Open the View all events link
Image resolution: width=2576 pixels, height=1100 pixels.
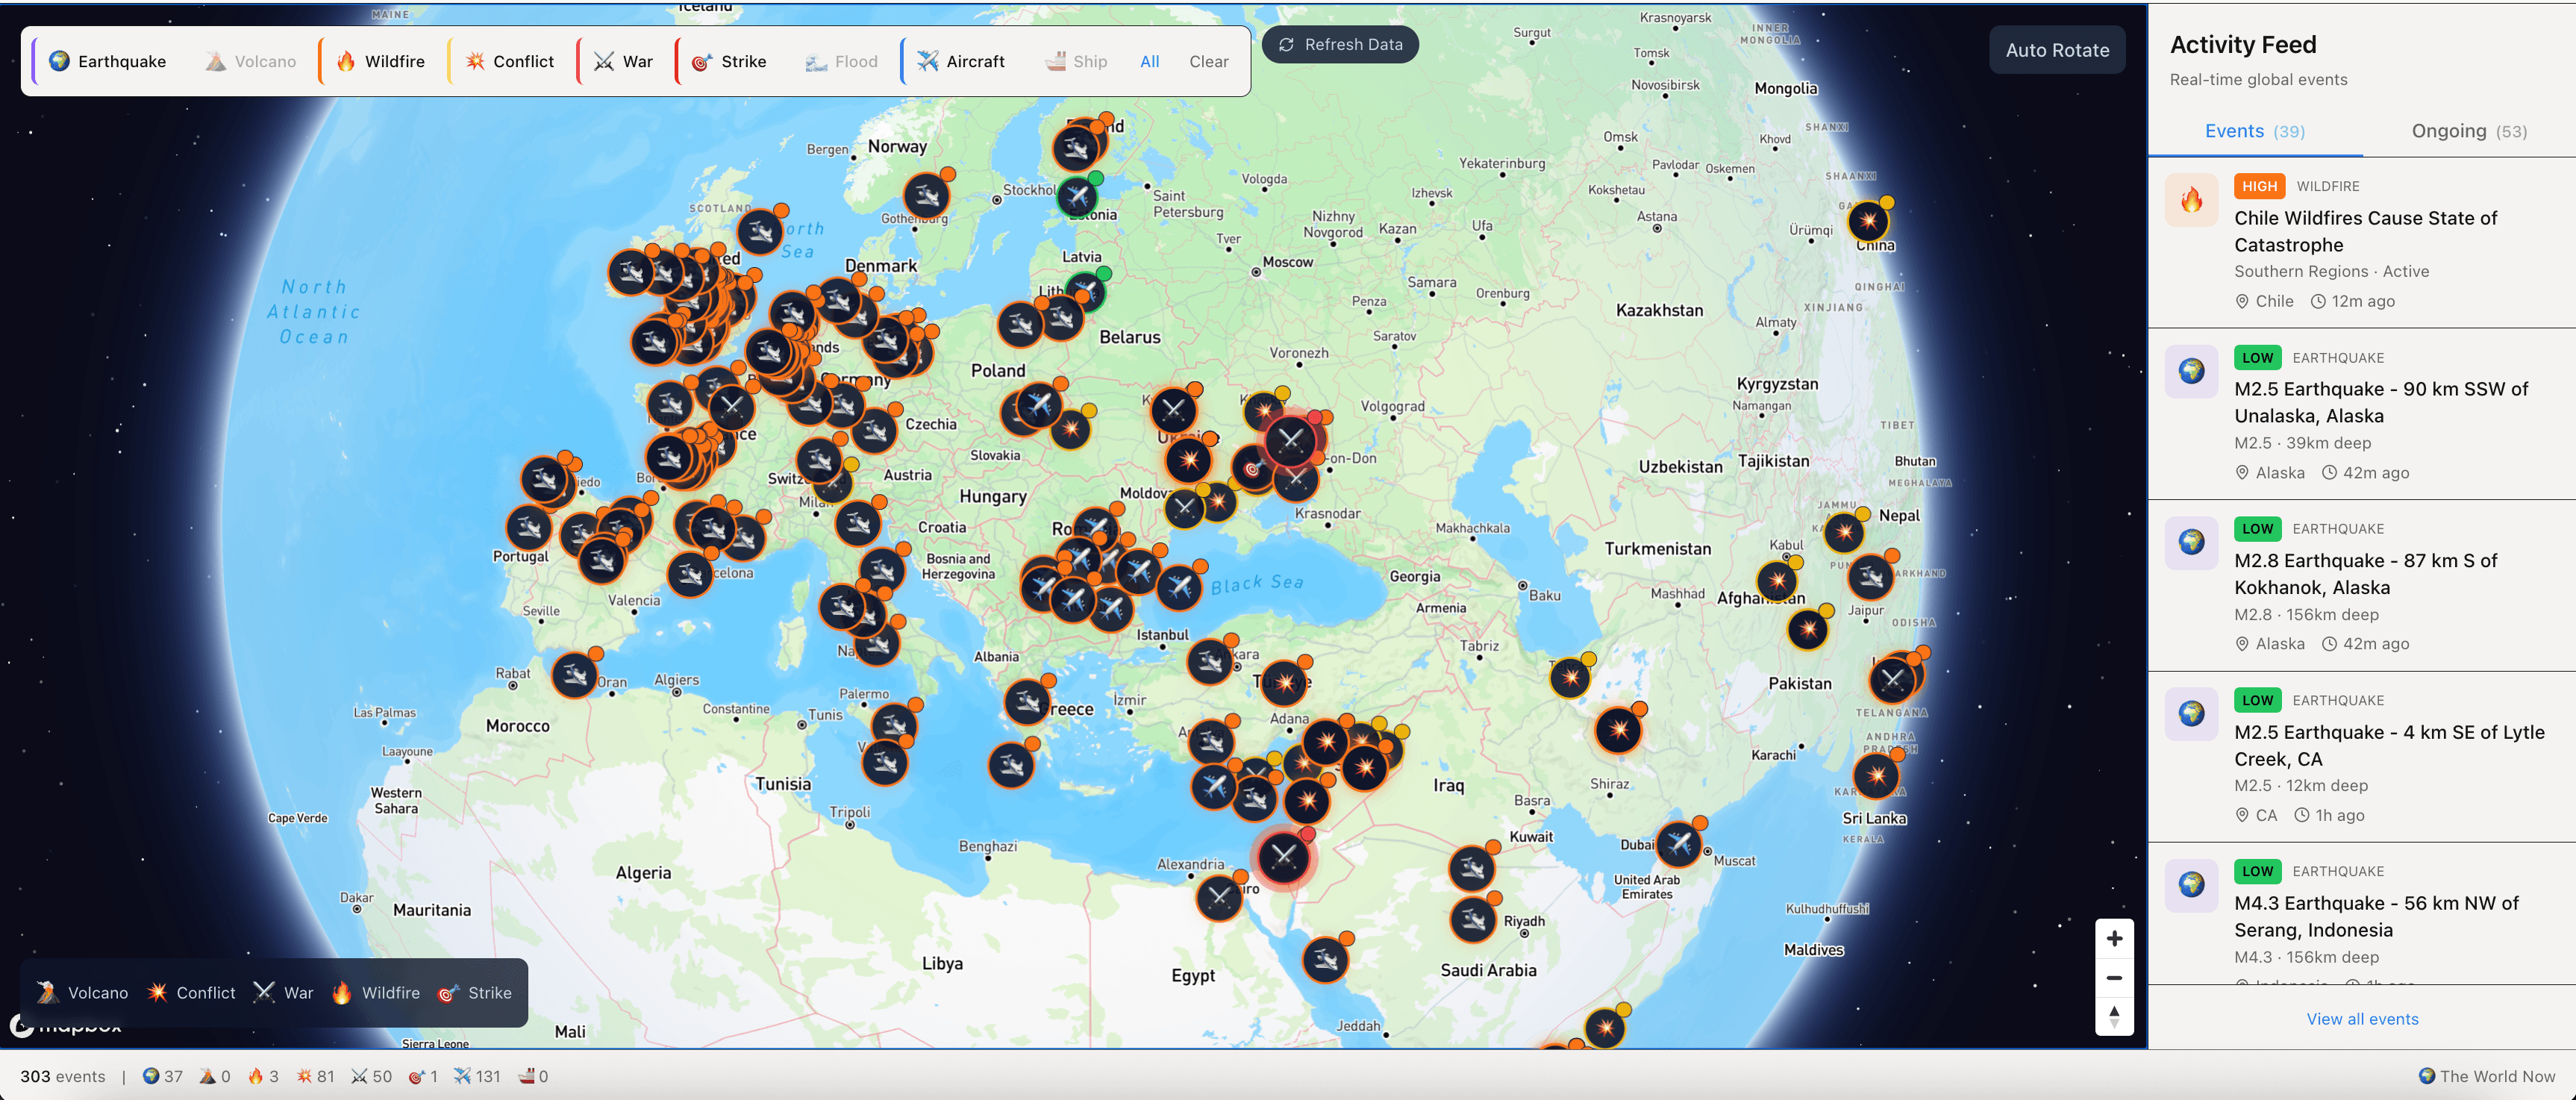pyautogui.click(x=2362, y=1018)
